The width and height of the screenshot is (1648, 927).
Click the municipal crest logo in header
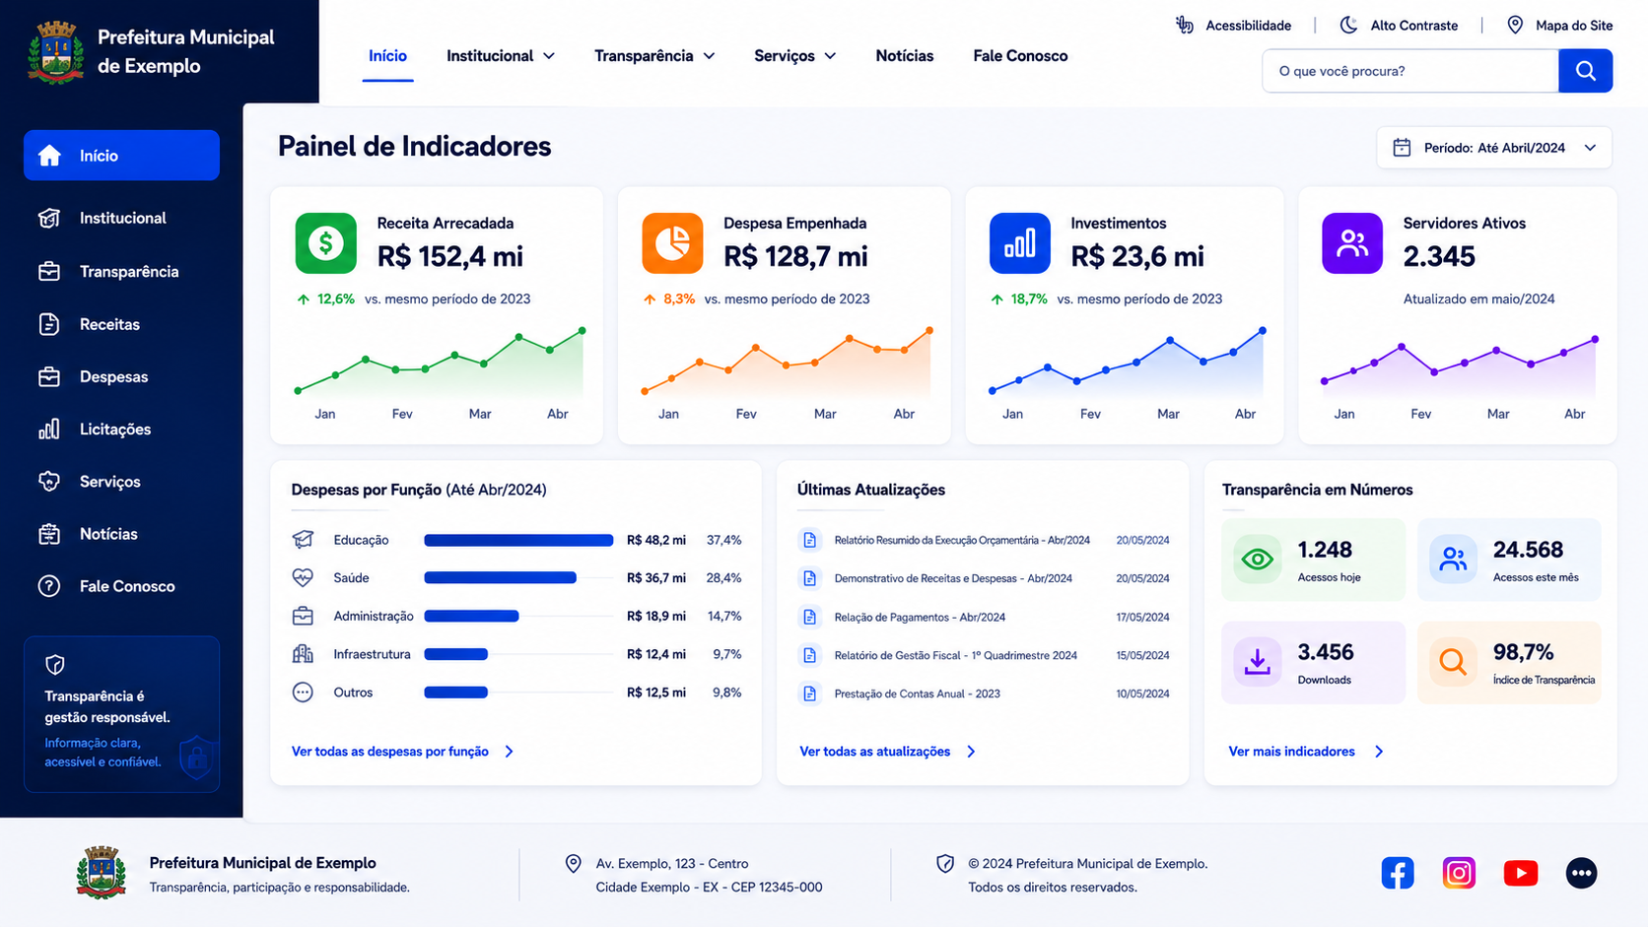[56, 52]
